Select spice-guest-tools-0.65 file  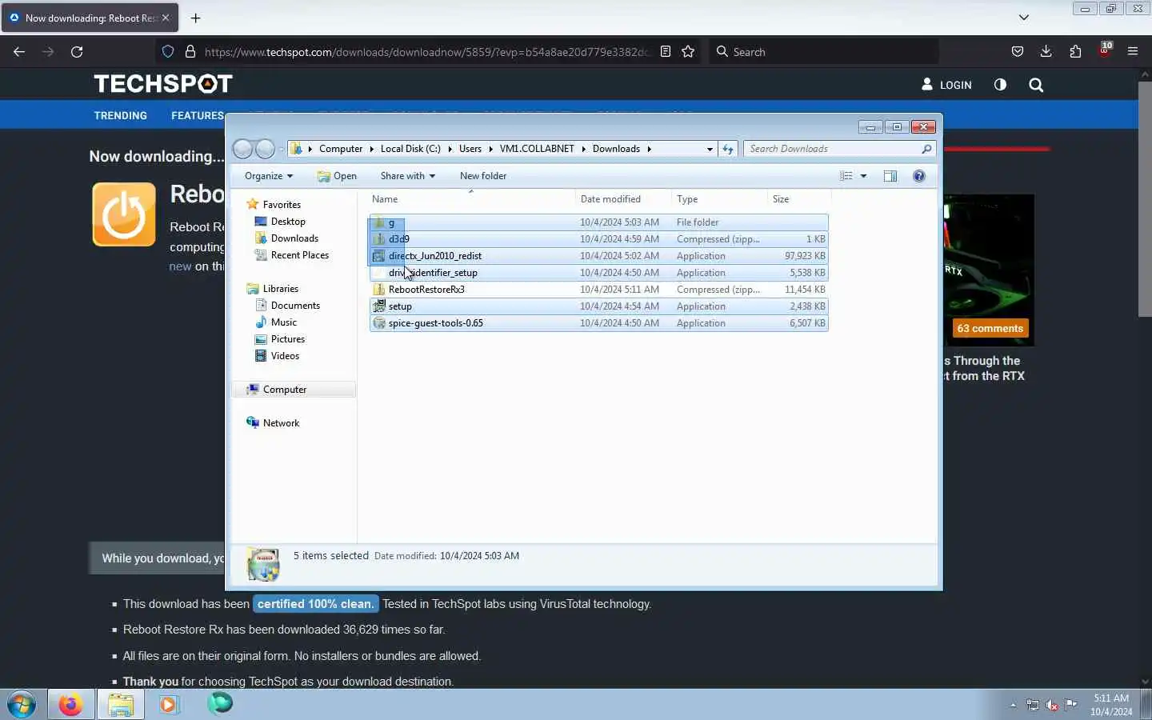click(598, 323)
